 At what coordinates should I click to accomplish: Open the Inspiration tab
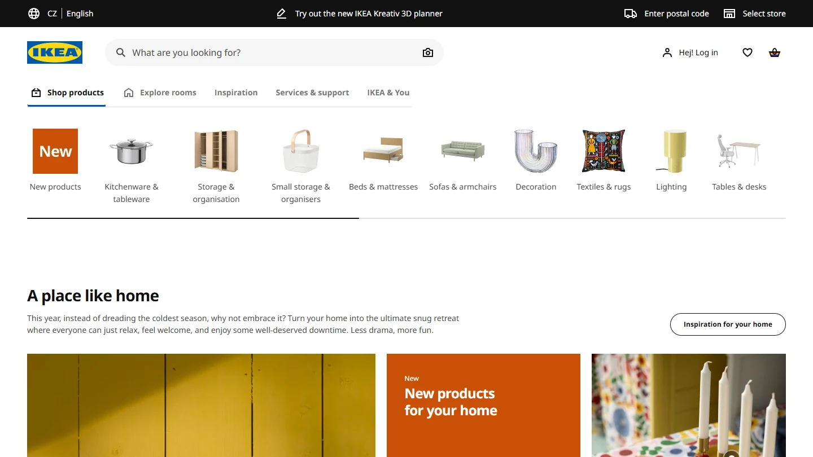tap(236, 93)
